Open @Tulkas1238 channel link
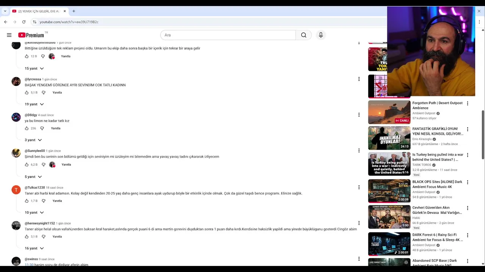Image resolution: width=485 pixels, height=272 pixels. (x=35, y=187)
